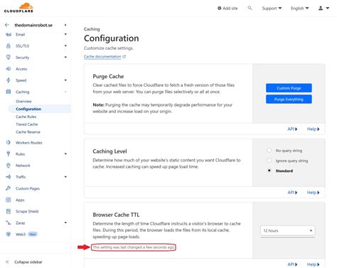The image size is (337, 268).
Task: Click the Caching drive icon
Action: [x=9, y=92]
